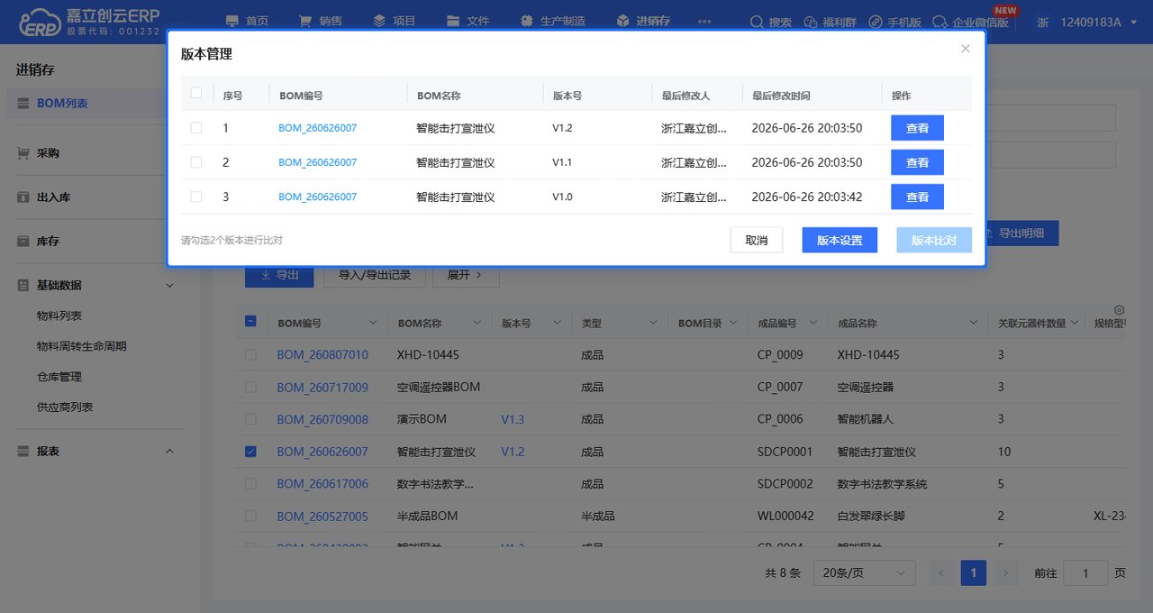Check the V1.0 version row checkbox
1153x613 pixels.
click(x=196, y=197)
